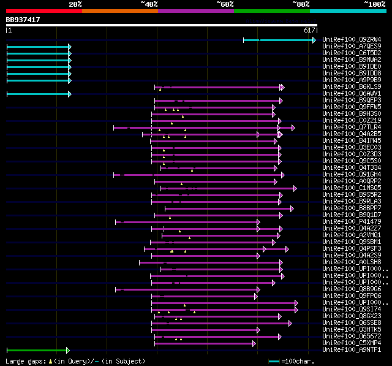392x366 pixels.
Task: Click the UniRef100_Q9SBM1 label
Action: [352, 242]
